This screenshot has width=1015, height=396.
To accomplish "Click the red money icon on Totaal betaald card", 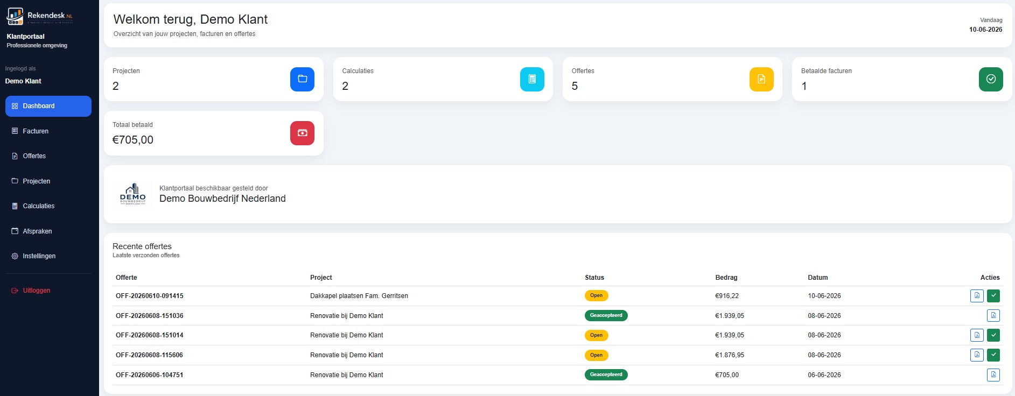I will [302, 133].
